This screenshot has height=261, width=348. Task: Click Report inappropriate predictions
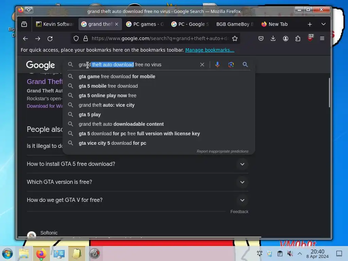point(223,151)
